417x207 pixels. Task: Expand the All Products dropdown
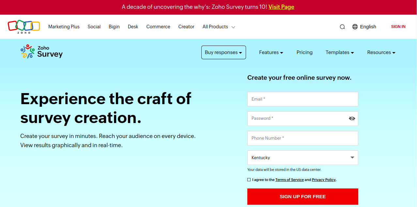(x=219, y=27)
